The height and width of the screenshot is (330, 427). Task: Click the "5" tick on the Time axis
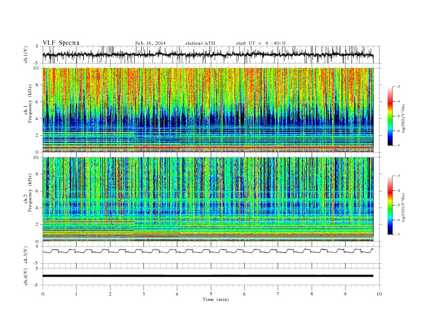pos(211,294)
